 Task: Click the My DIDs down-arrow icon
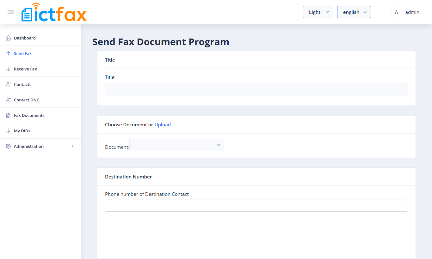(x=8, y=131)
